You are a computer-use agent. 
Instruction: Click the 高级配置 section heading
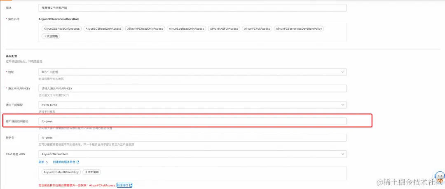[x=12, y=57]
